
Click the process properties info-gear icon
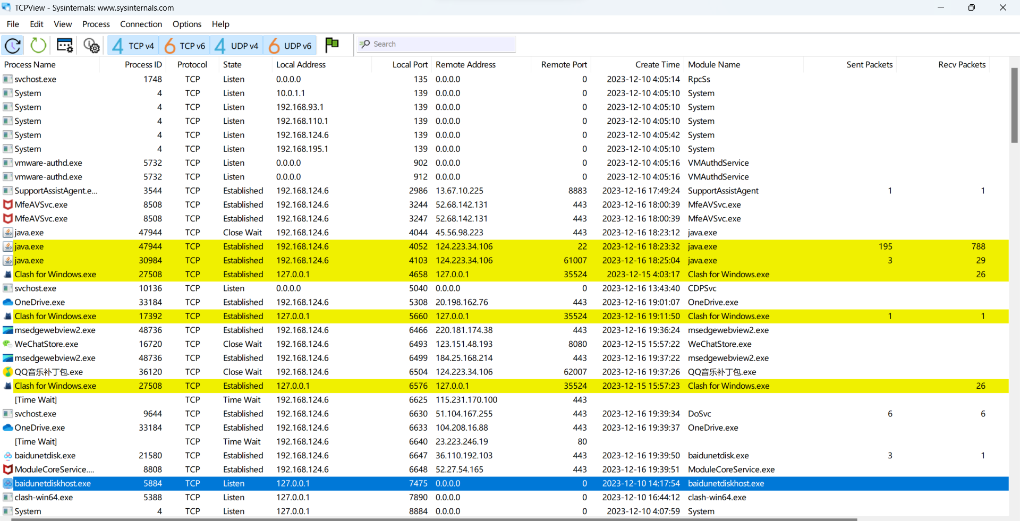pyautogui.click(x=91, y=46)
